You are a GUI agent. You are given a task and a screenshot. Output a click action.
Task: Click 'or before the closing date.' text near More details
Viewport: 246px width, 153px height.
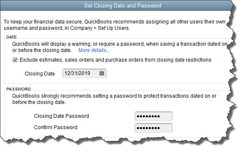pos(42,50)
